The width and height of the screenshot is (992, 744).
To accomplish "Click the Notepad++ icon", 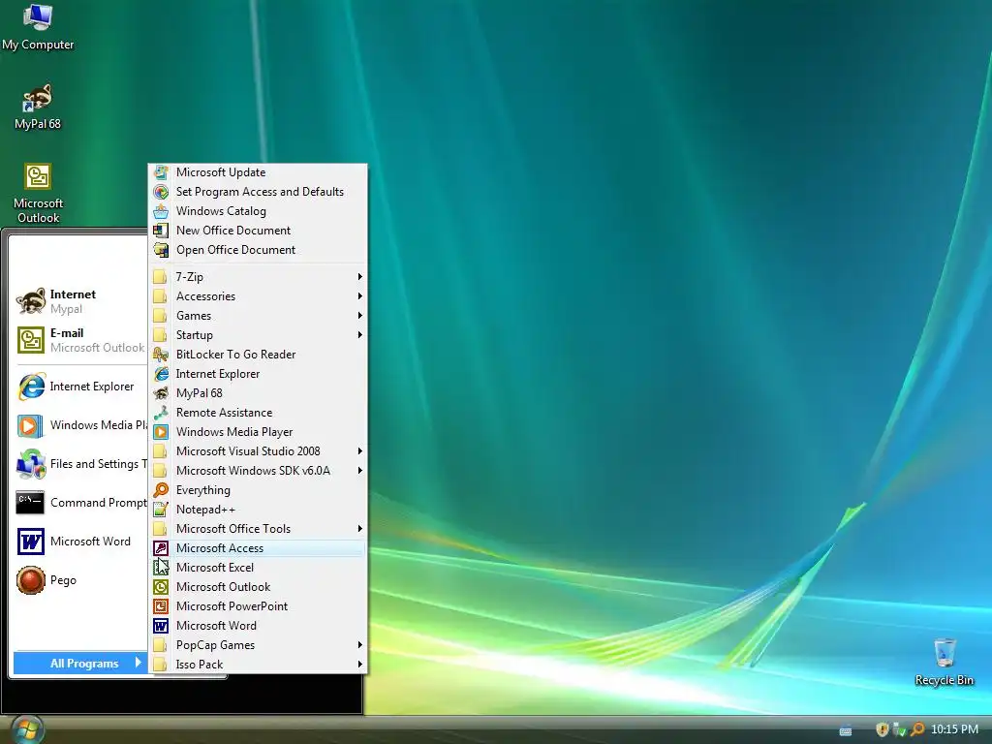I will coord(162,510).
